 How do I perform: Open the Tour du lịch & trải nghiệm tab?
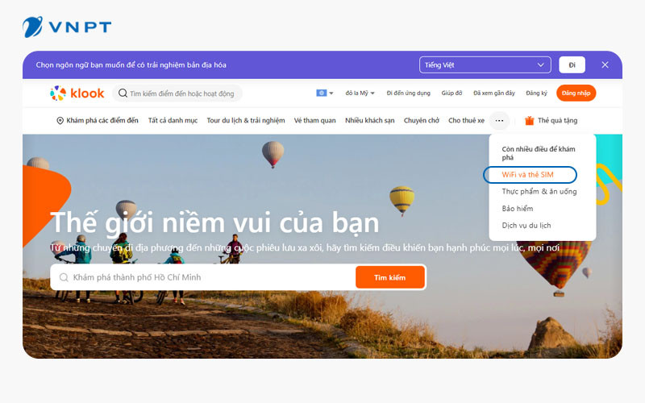(246, 121)
